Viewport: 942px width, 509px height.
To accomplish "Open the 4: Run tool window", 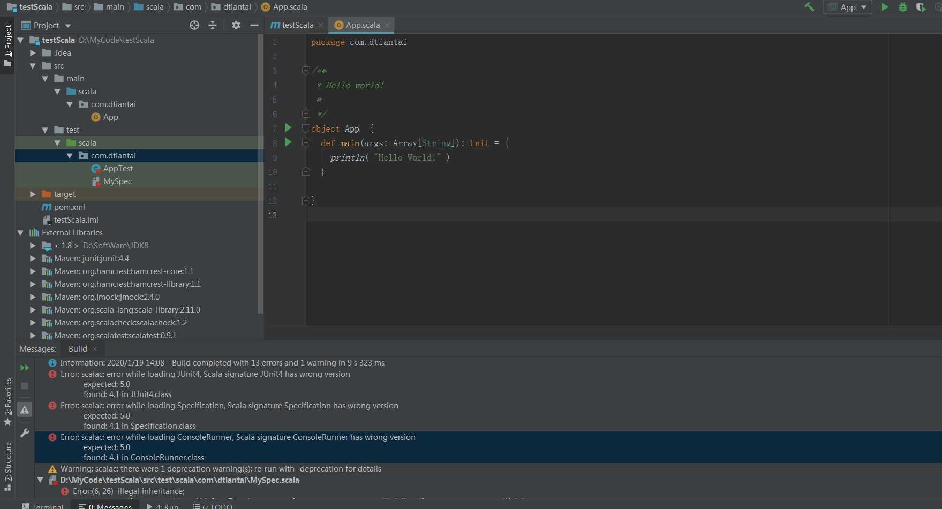I will (162, 506).
